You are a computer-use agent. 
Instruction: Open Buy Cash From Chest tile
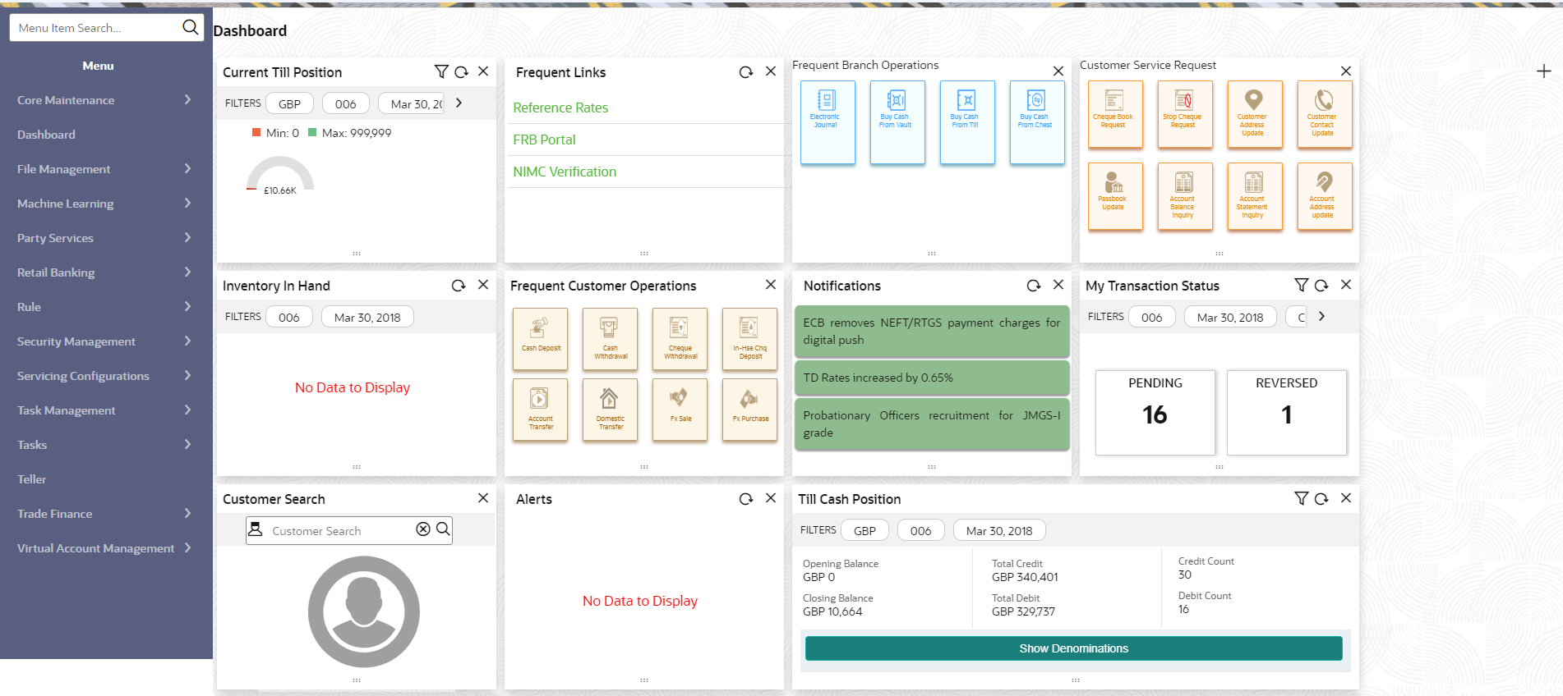[1037, 122]
